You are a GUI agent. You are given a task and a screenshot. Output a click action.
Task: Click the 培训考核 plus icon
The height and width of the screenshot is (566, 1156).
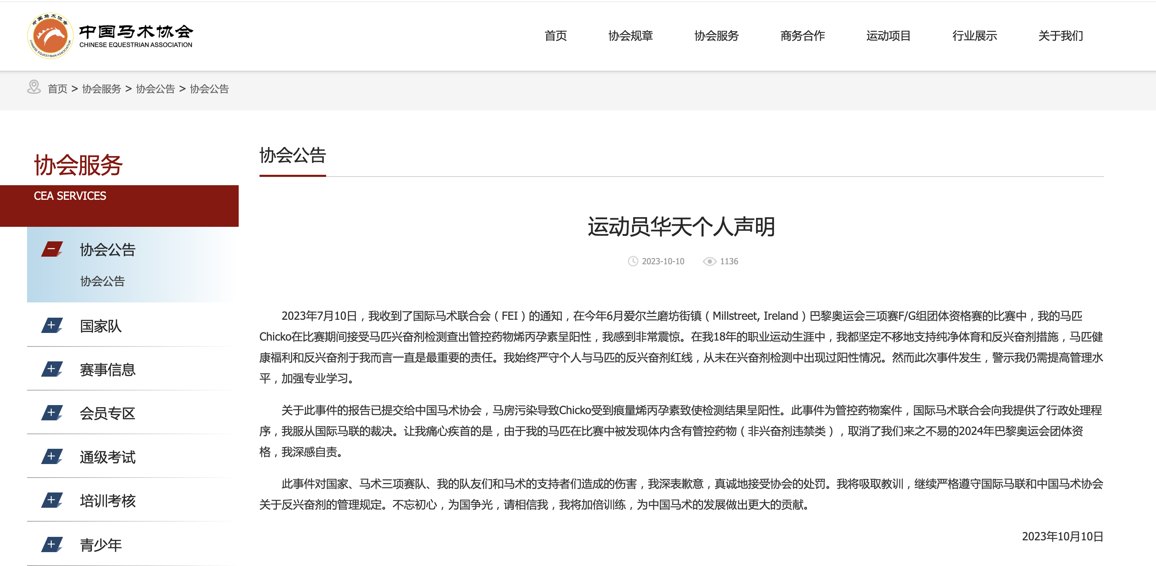(52, 500)
